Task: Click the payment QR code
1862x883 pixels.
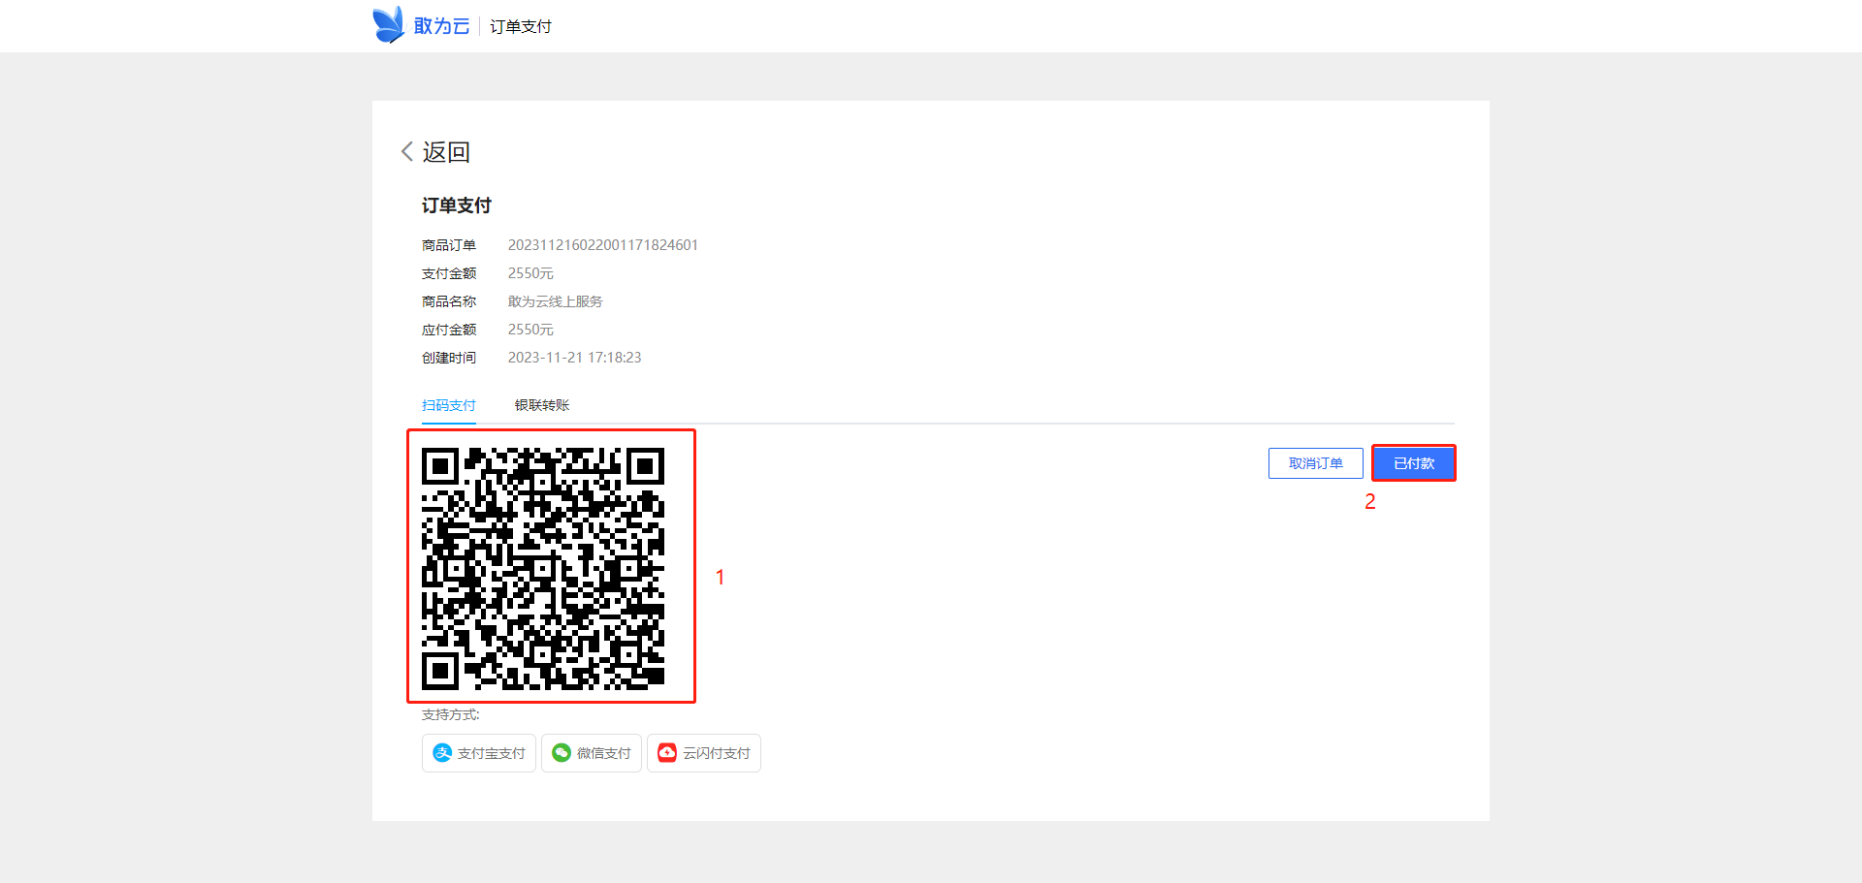Action: point(550,566)
